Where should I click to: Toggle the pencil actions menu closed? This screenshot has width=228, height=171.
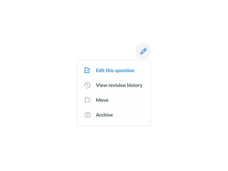click(x=143, y=51)
